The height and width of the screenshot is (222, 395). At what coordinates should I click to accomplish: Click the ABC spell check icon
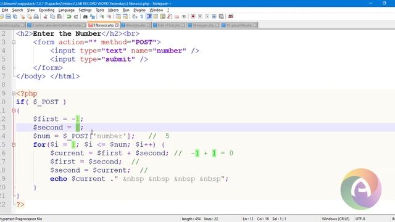pos(230,17)
